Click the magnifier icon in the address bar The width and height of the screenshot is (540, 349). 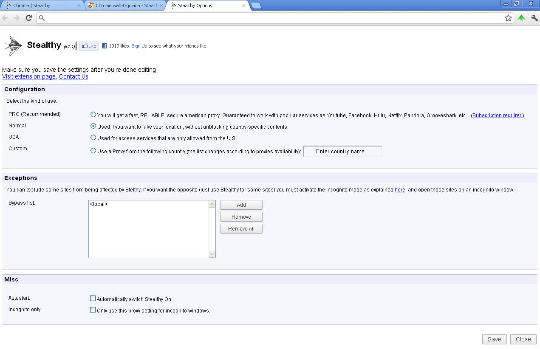[42, 18]
